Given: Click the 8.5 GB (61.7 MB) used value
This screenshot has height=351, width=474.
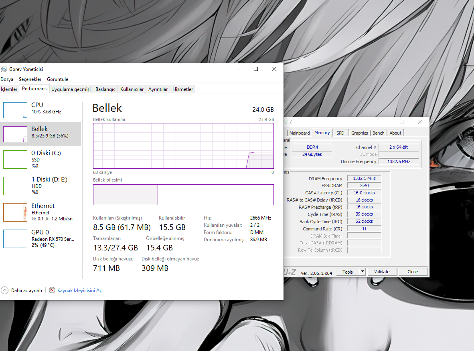Looking at the screenshot, I should click(x=122, y=227).
